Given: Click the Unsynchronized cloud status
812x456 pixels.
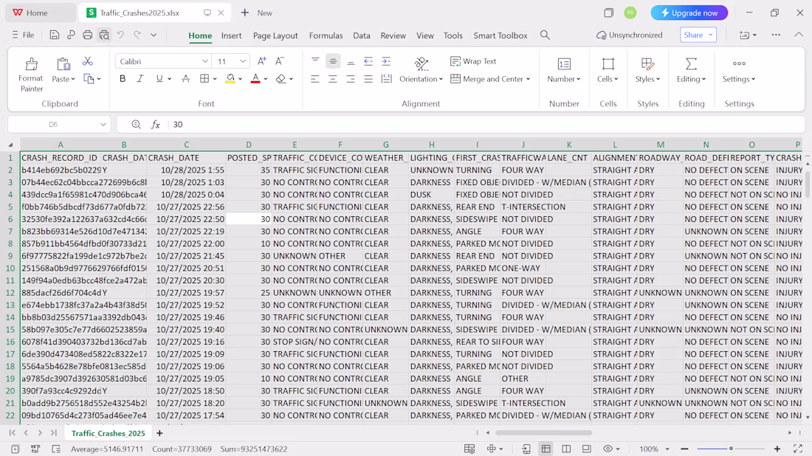Looking at the screenshot, I should pos(629,35).
